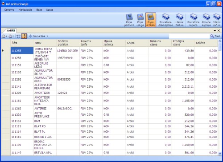Open Izlazni računi
Screen dimensions: 223x162
[217, 20]
